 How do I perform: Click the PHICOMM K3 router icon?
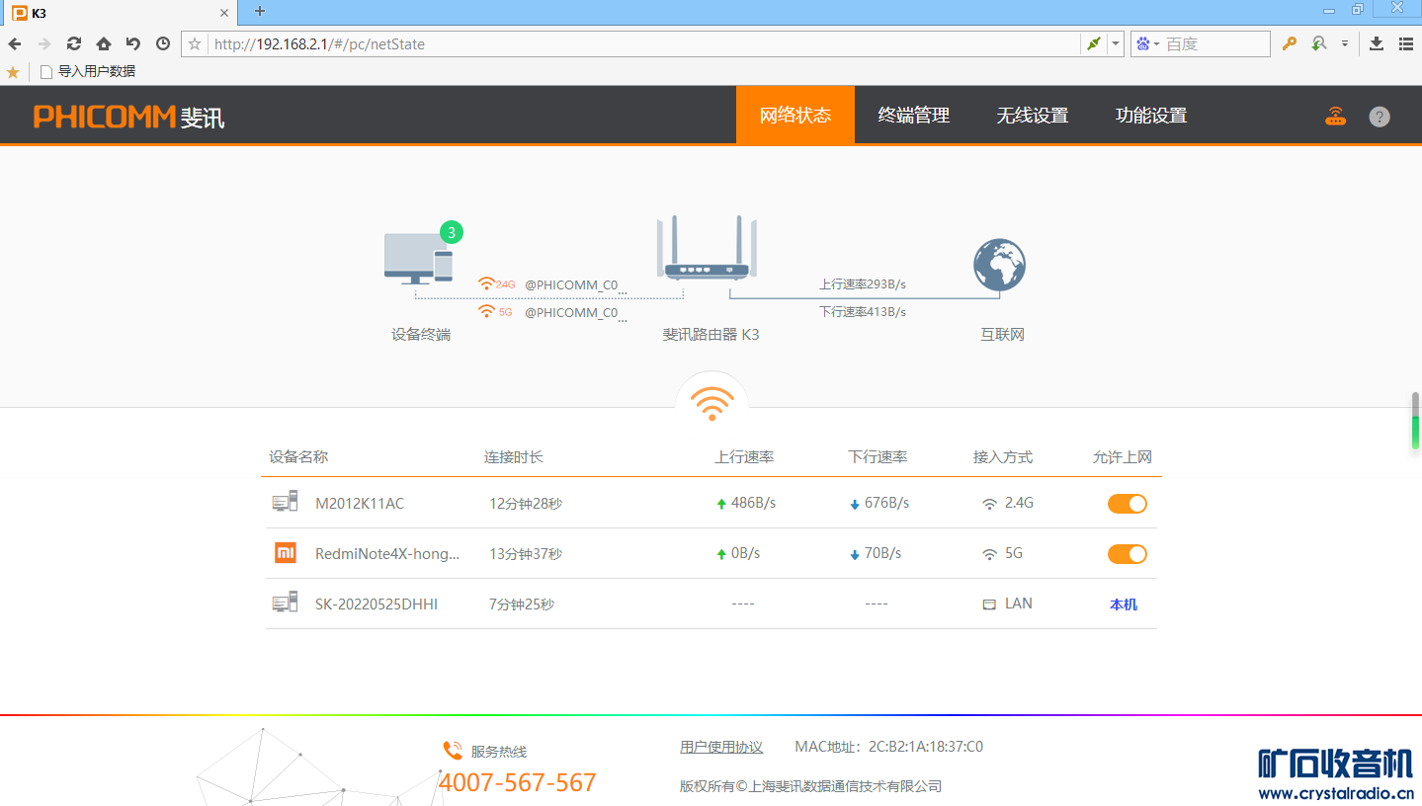(x=707, y=249)
